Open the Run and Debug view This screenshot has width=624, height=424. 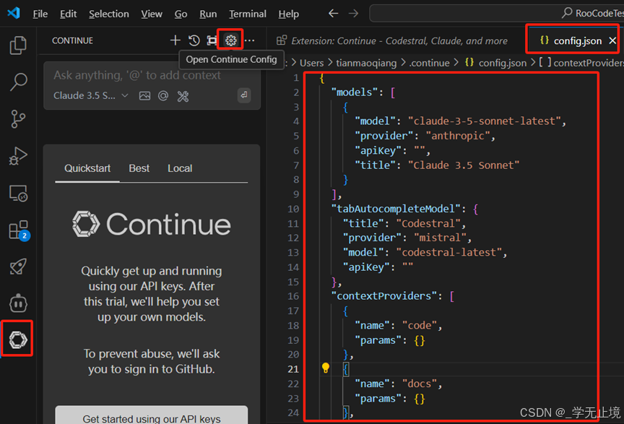[x=18, y=156]
